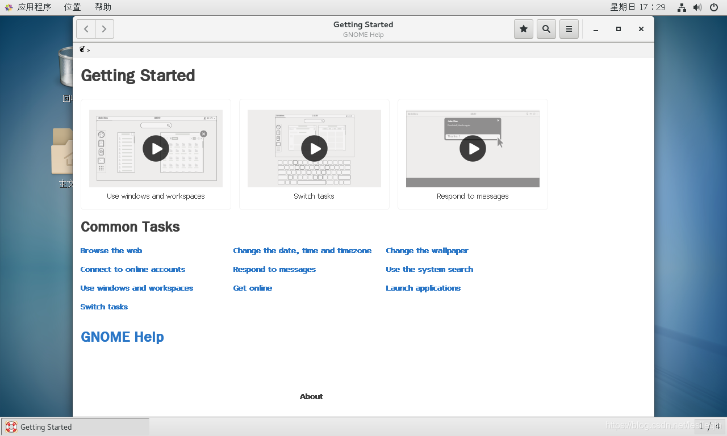Play the Use windows and workspaces video
727x436 pixels.
156,149
